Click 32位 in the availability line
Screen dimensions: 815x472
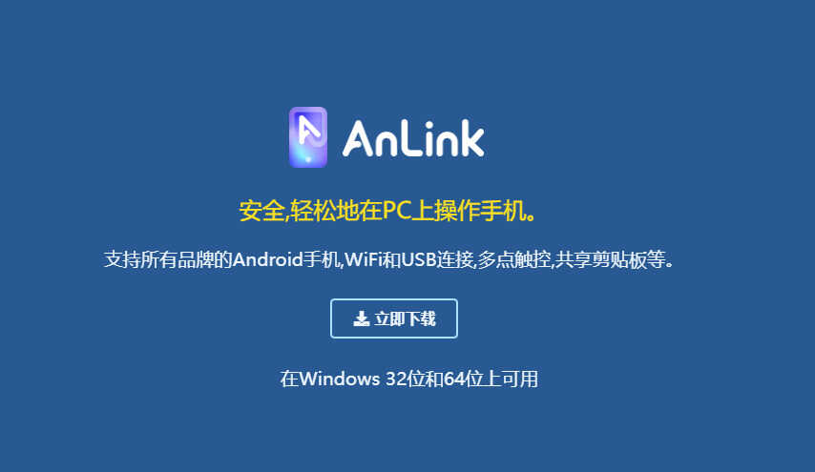(405, 379)
